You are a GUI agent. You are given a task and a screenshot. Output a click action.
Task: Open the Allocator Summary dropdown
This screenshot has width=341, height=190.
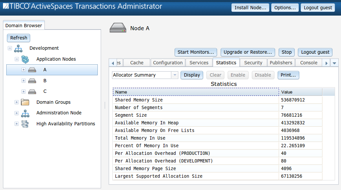pyautogui.click(x=175, y=75)
